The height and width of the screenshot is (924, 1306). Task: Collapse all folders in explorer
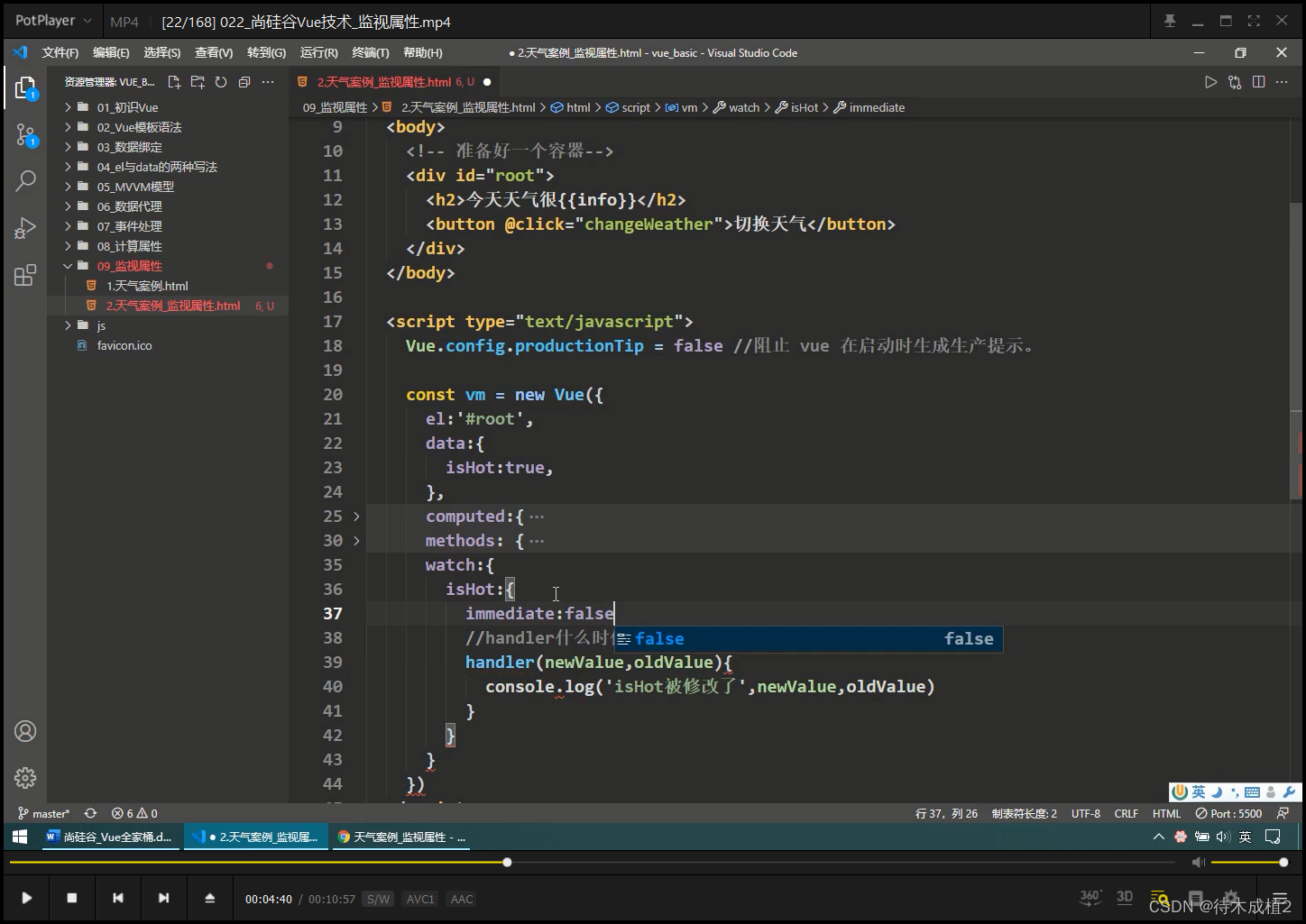[x=244, y=82]
